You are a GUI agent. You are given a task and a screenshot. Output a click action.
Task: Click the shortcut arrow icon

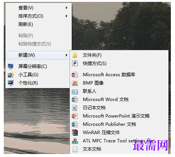click(75, 63)
